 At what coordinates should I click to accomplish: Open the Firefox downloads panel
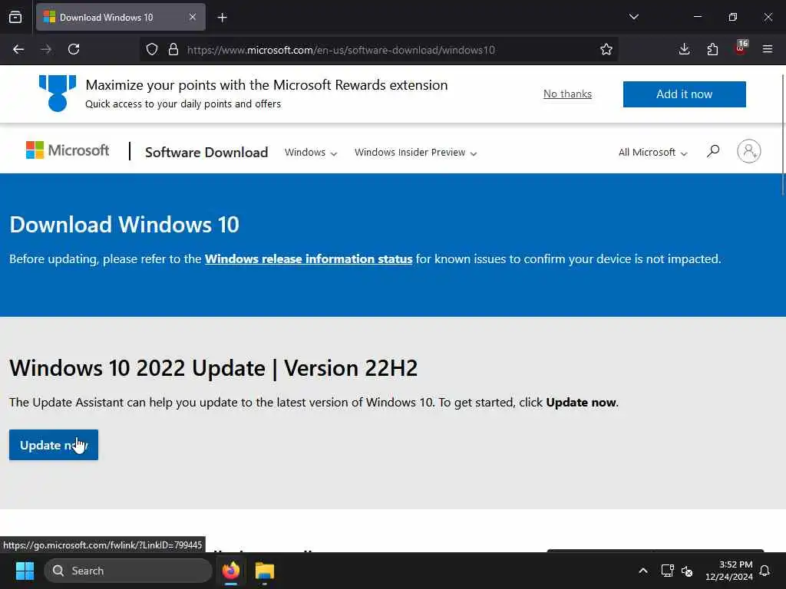[684, 49]
